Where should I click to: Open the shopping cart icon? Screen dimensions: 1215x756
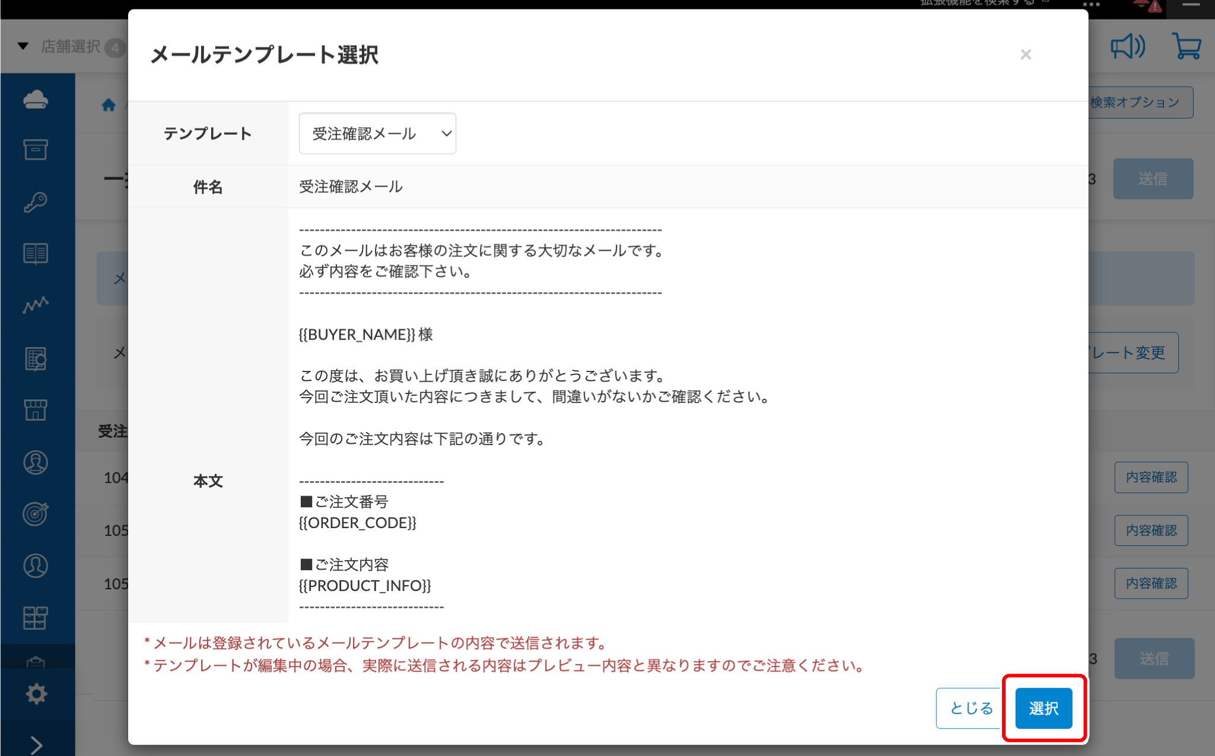click(x=1187, y=46)
